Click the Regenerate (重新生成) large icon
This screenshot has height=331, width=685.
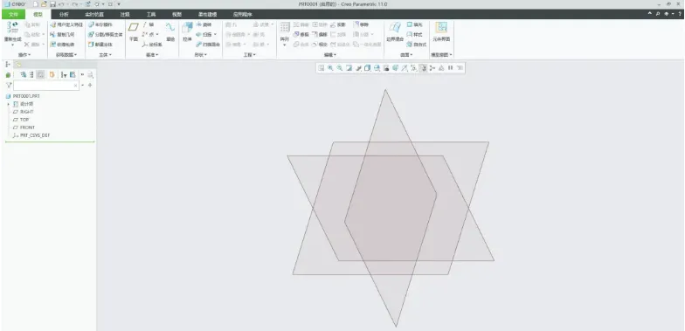click(x=12, y=31)
